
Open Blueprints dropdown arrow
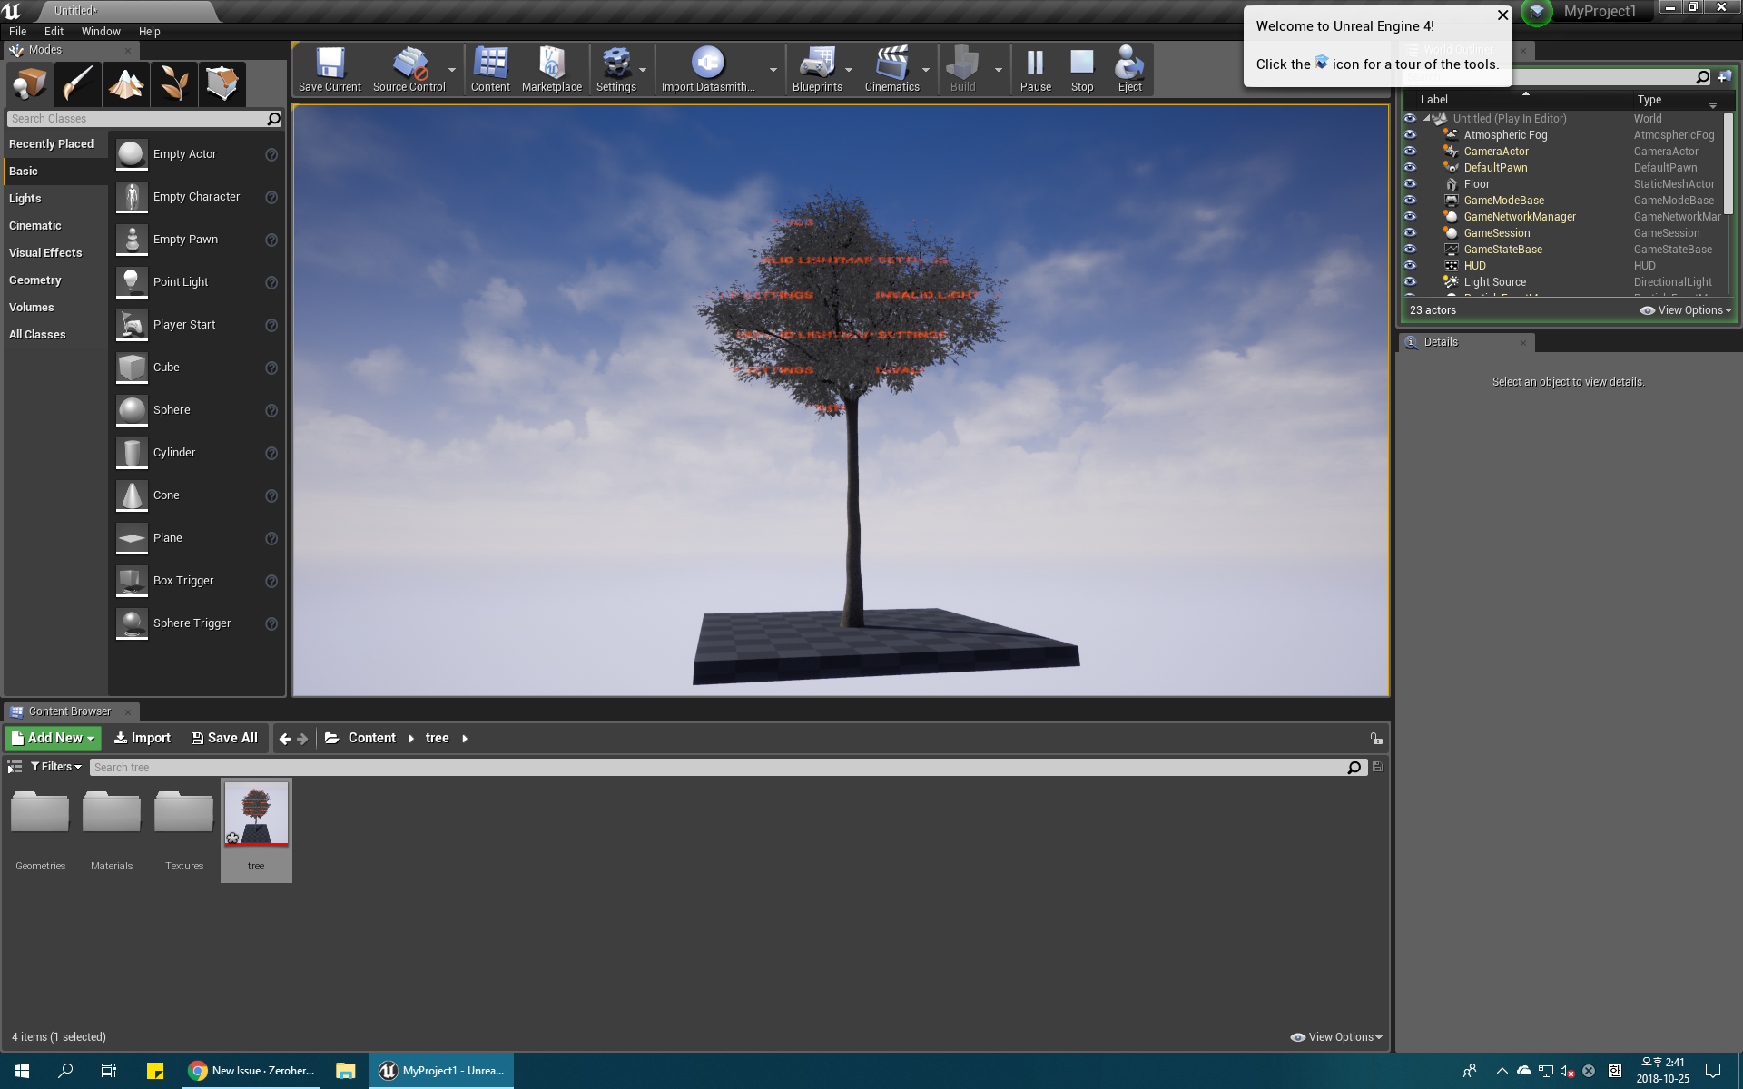point(849,70)
